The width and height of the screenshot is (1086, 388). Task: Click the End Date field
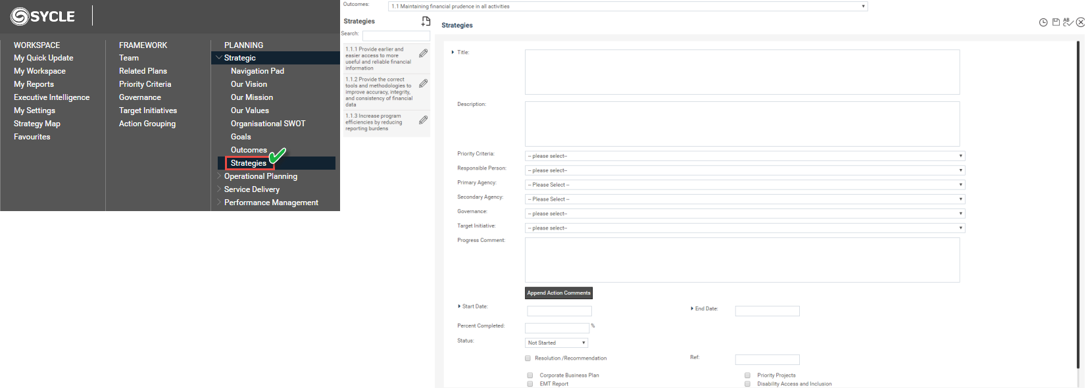coord(768,311)
